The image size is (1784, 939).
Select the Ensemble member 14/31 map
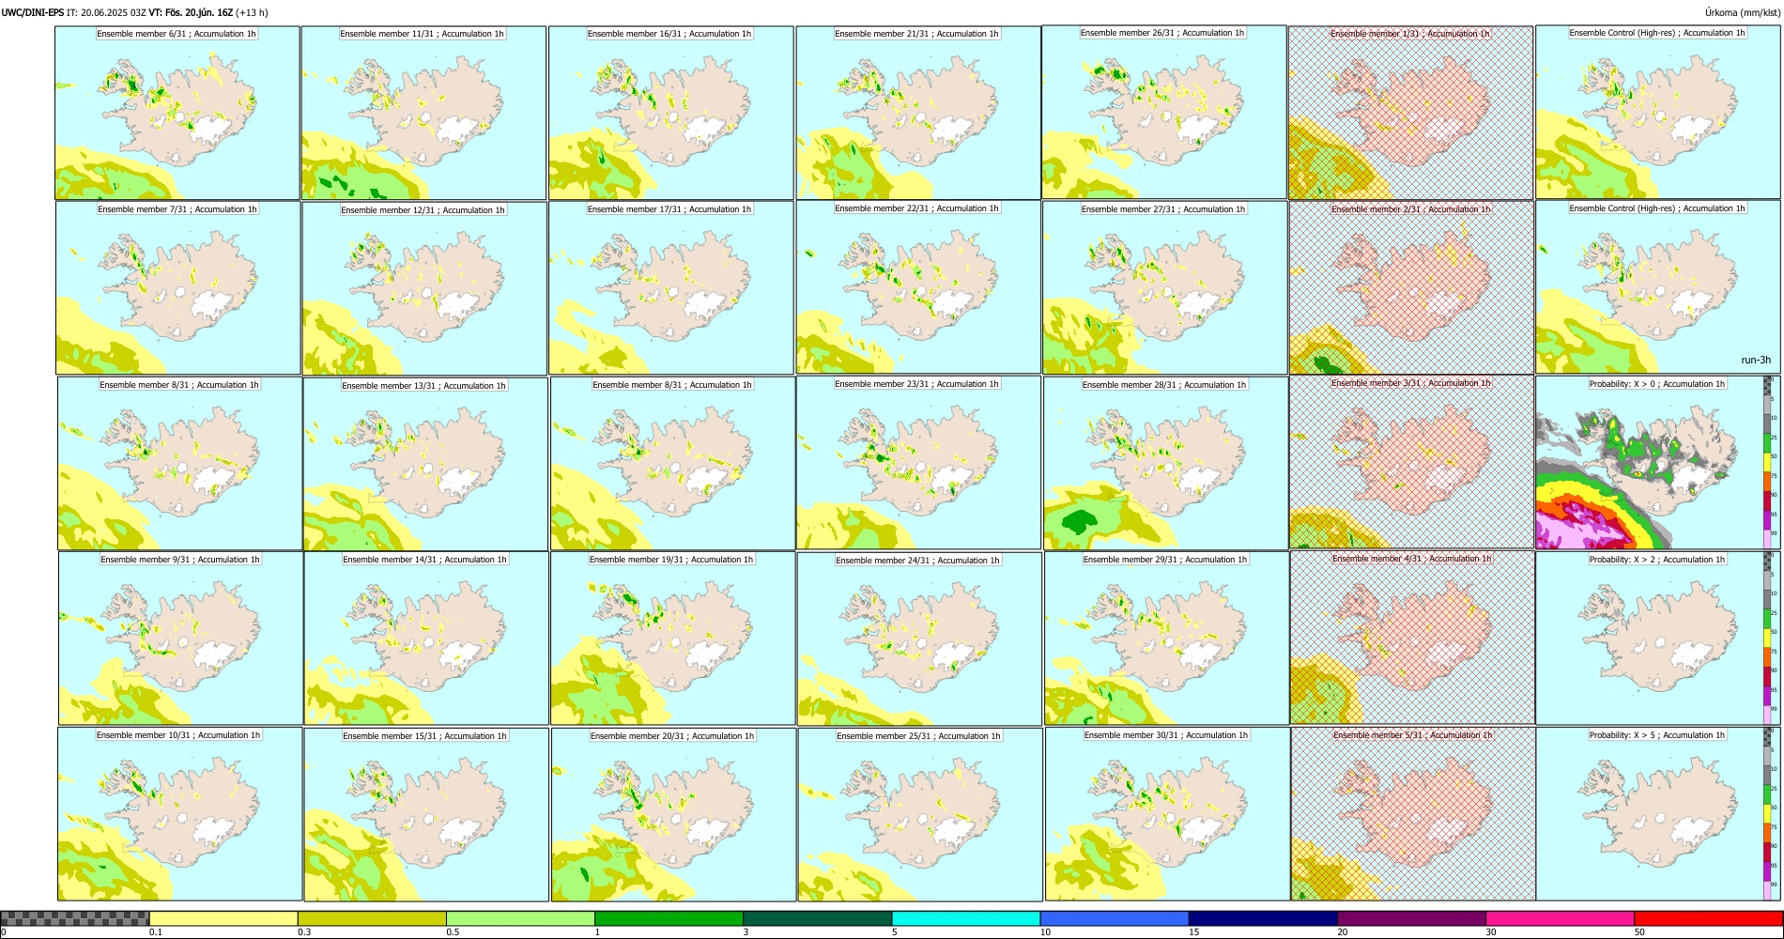click(x=426, y=638)
